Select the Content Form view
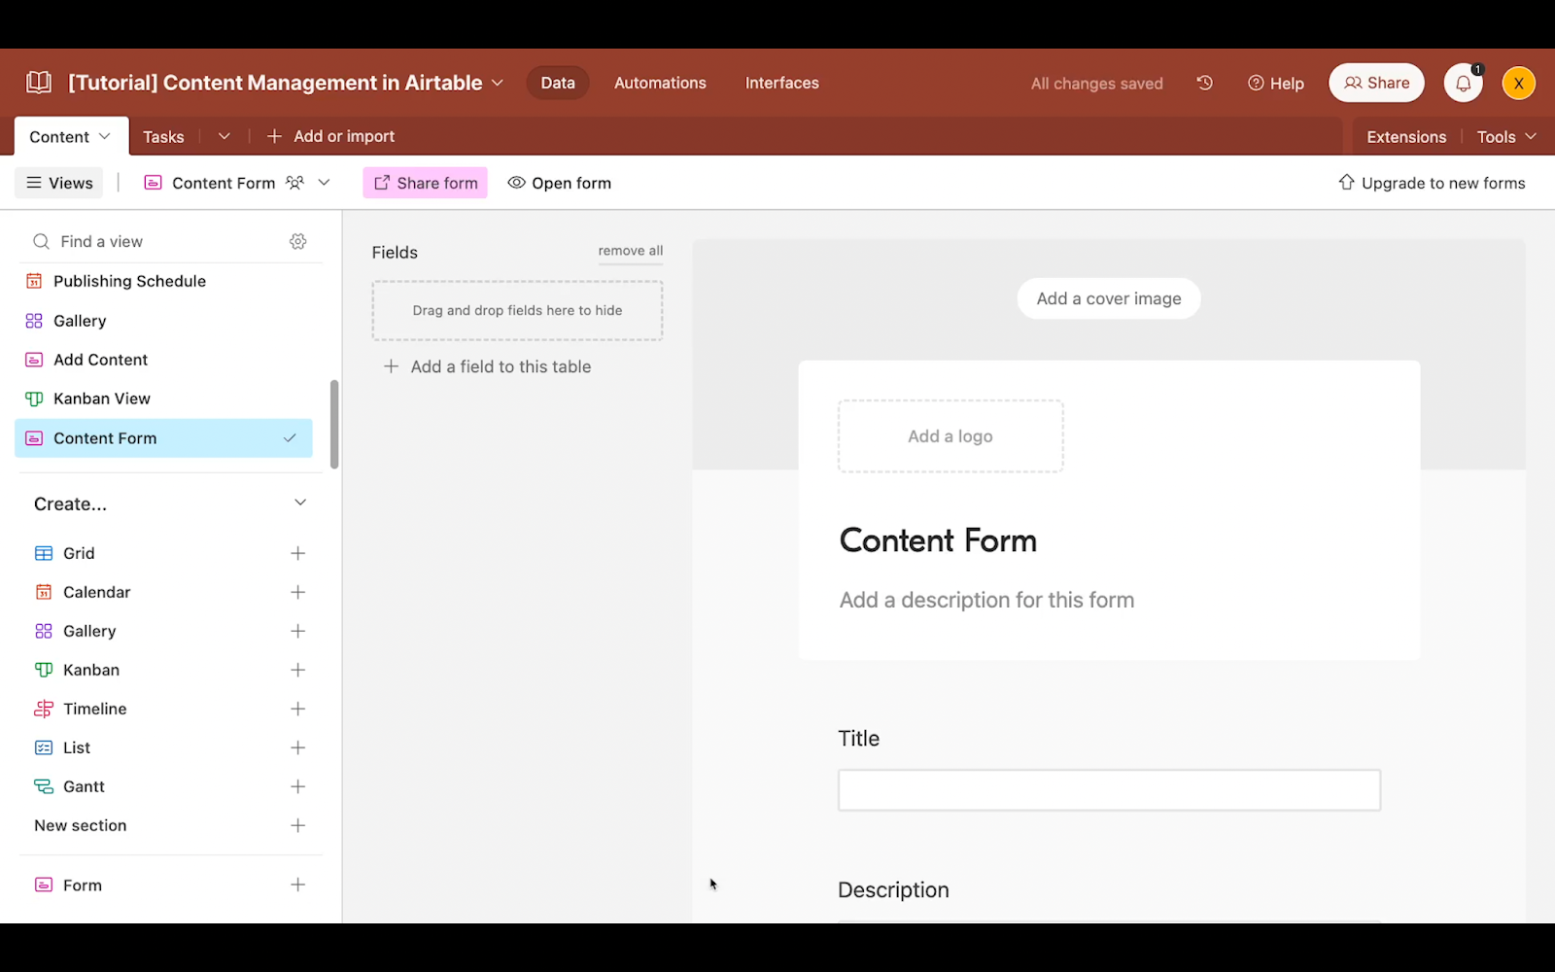The height and width of the screenshot is (972, 1555). 163,438
